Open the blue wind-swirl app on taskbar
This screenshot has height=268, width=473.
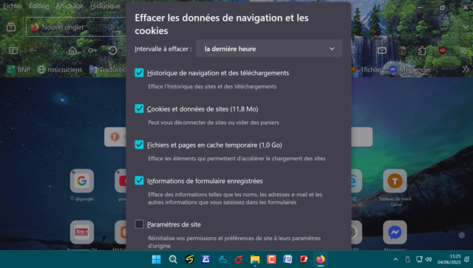pos(222,259)
